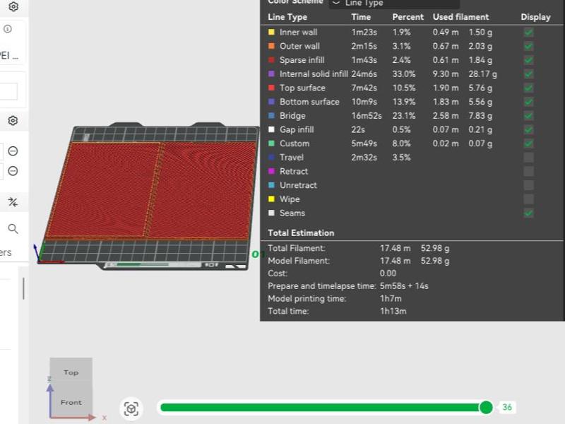Click the Total time value 1h13m
The height and width of the screenshot is (424, 565).
tap(393, 311)
